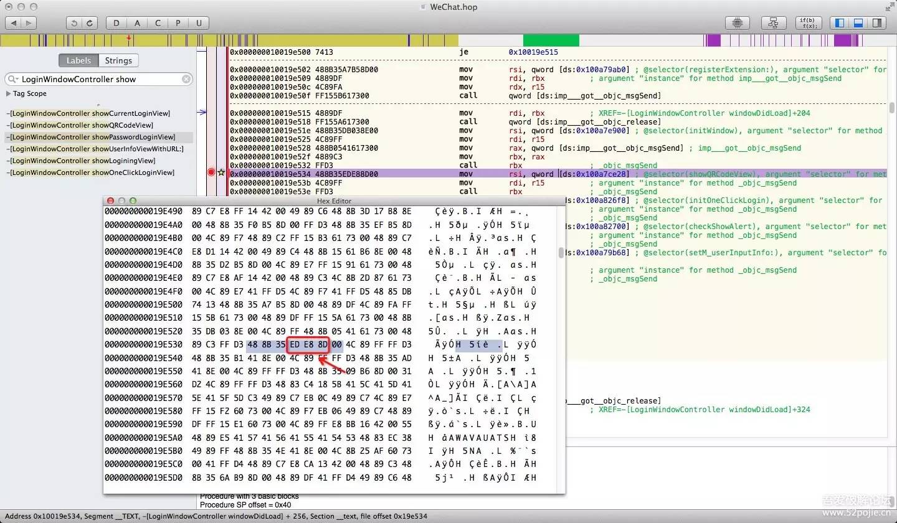Navigate back with the left arrow button
This screenshot has width=897, height=523.
pos(13,23)
